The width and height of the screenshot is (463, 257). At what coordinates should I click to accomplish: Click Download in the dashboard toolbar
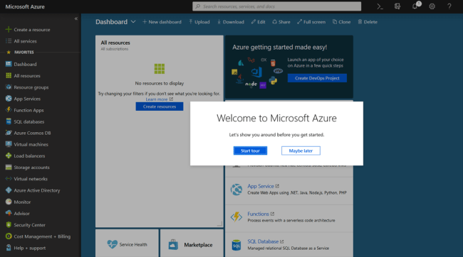click(x=231, y=22)
